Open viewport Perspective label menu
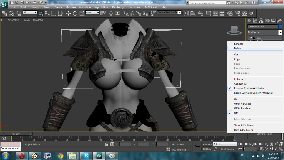Screen dimensions: 284x160 [13, 20]
